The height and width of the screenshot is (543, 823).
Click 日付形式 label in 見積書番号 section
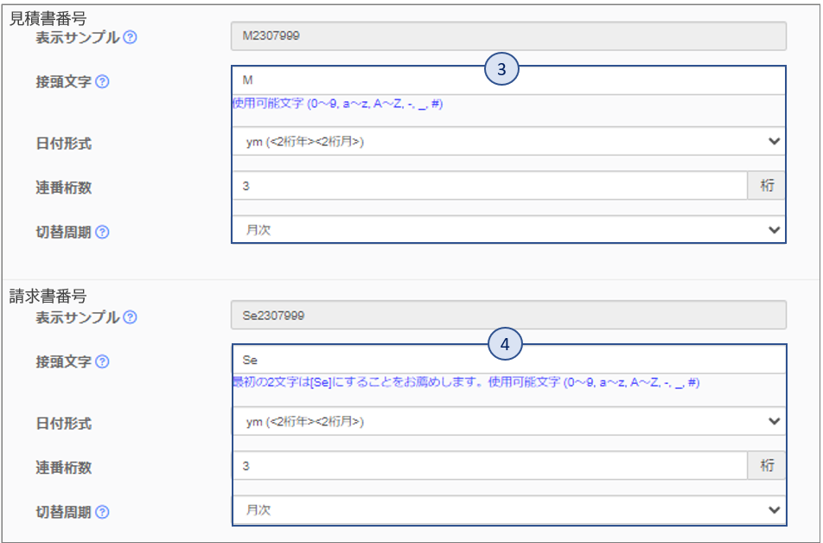click(x=63, y=144)
